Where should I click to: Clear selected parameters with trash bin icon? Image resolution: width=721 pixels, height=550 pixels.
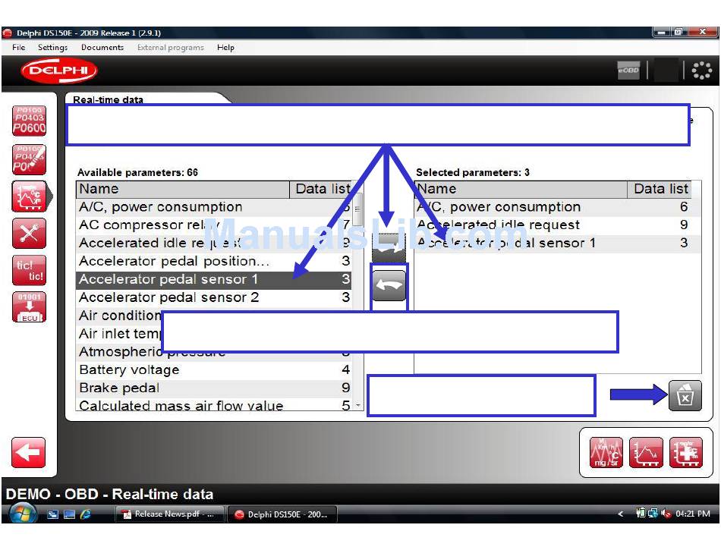685,396
